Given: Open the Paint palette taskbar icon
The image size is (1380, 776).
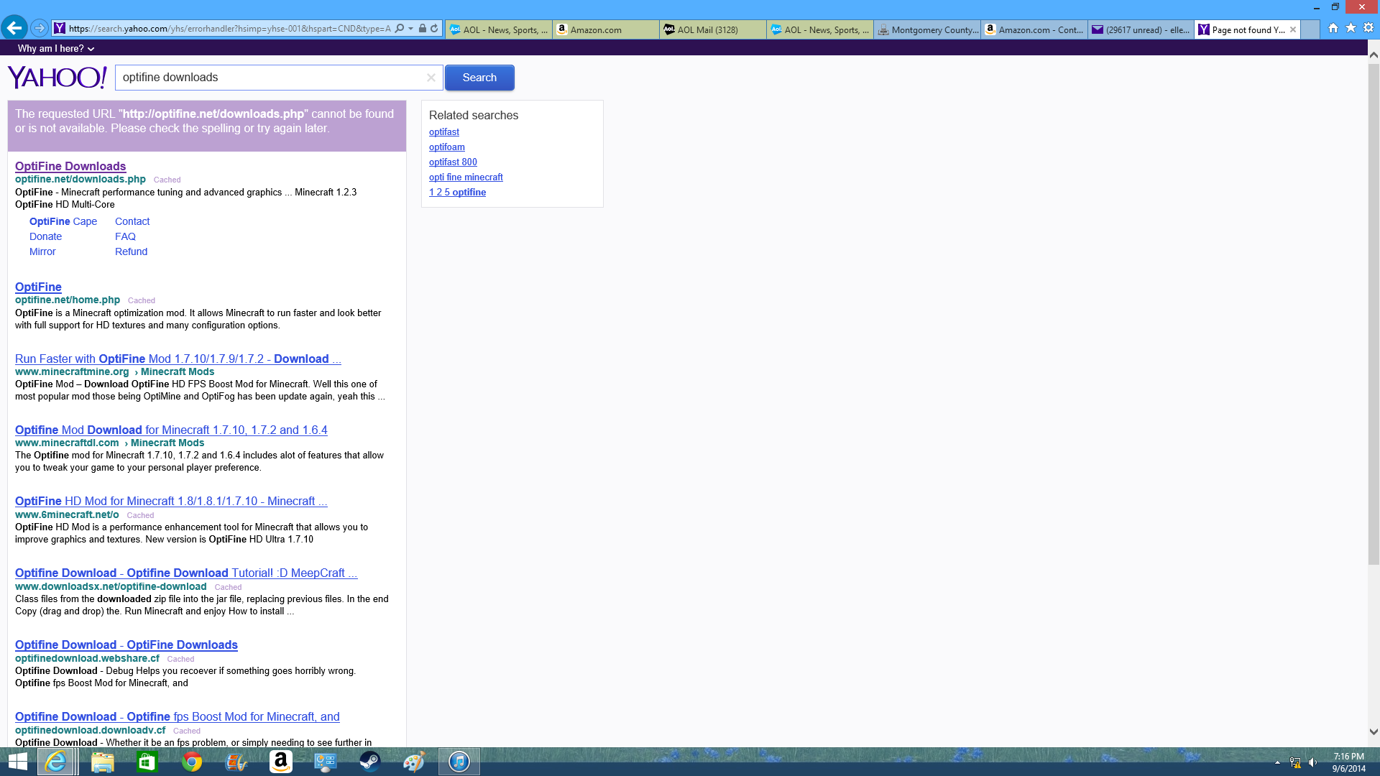Looking at the screenshot, I should click(415, 762).
